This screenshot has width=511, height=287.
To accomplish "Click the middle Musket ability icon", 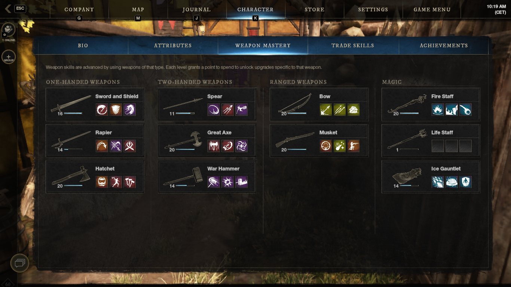I will tap(340, 146).
